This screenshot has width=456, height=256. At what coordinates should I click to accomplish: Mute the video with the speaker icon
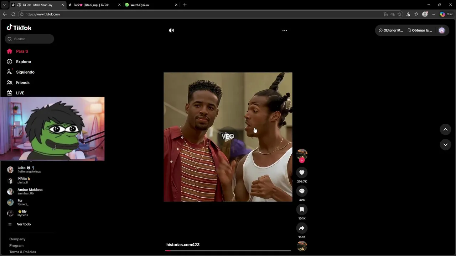pyautogui.click(x=171, y=30)
